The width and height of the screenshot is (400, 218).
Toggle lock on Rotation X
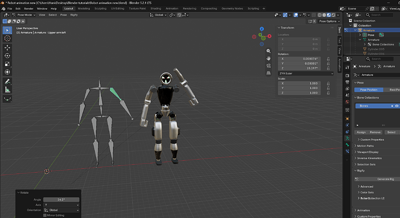point(328,59)
